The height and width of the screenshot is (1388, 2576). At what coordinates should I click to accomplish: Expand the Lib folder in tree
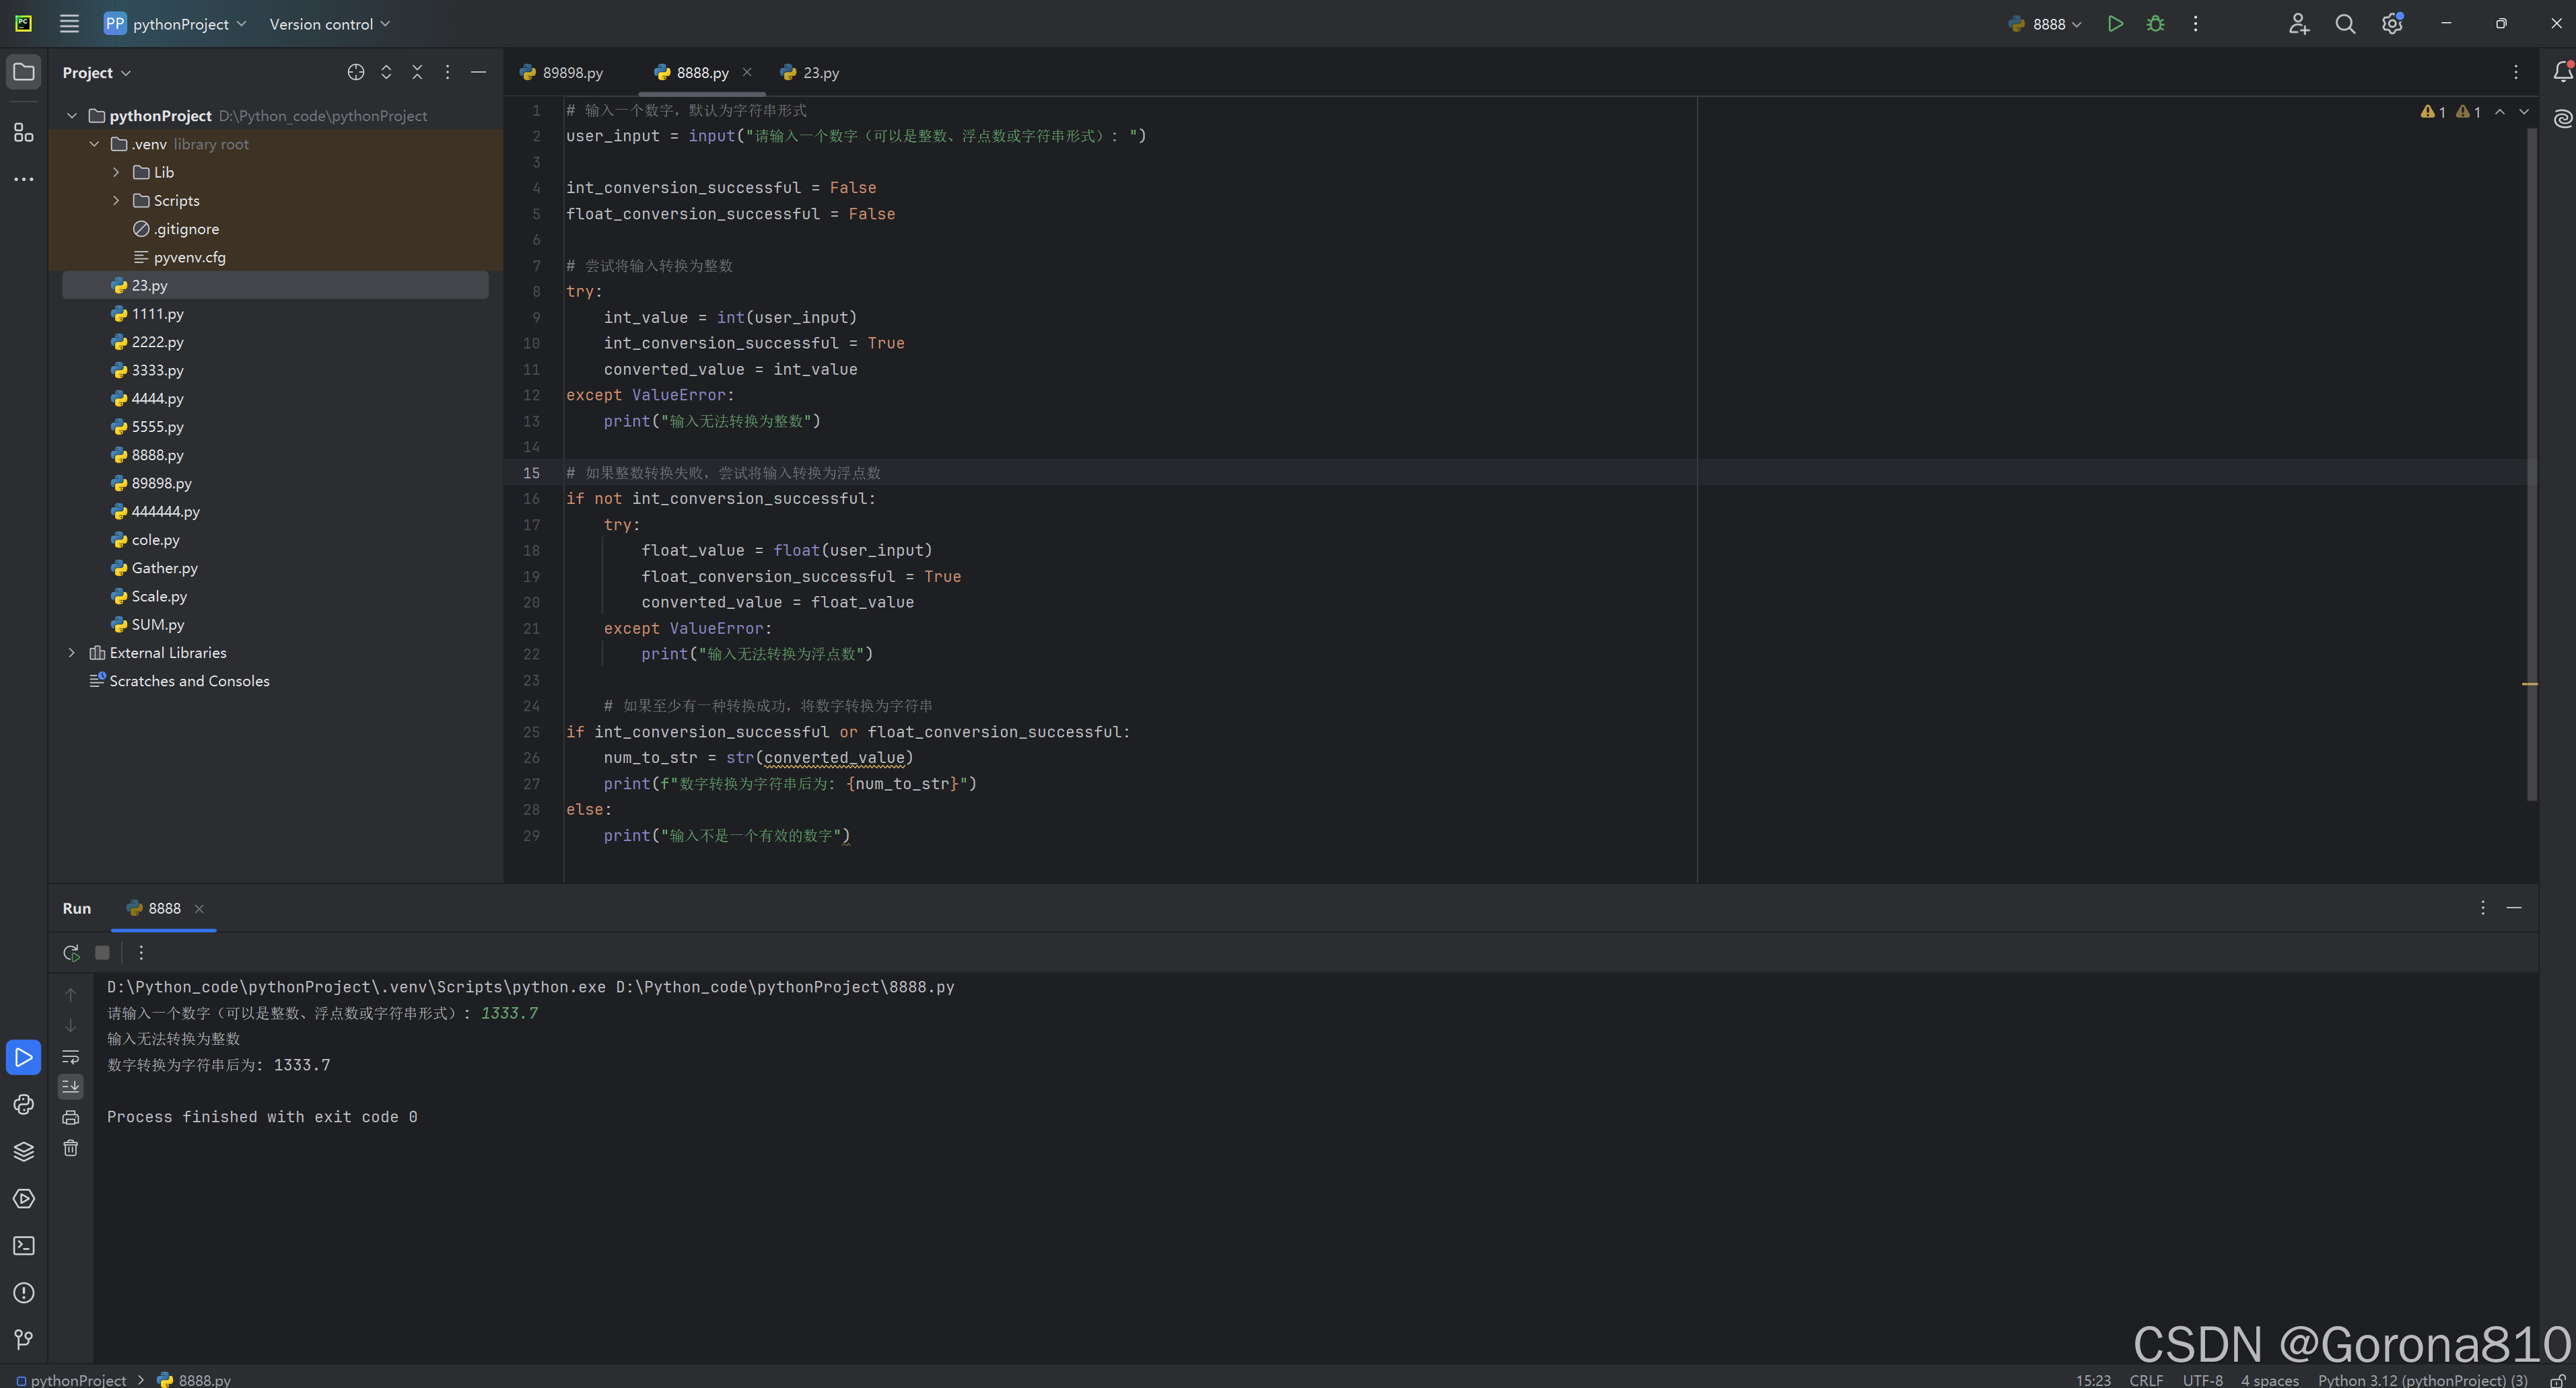[x=116, y=172]
